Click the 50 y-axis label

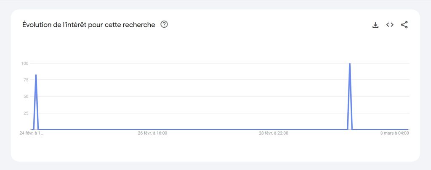point(25,97)
